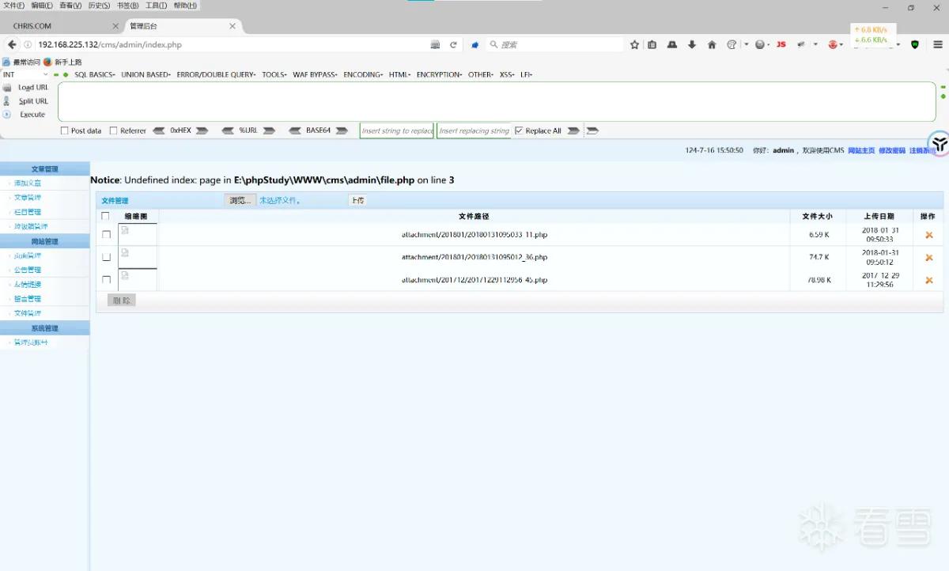This screenshot has width=949, height=571.
Task: Open the WAF BYPASS dropdown menu
Action: coord(314,74)
